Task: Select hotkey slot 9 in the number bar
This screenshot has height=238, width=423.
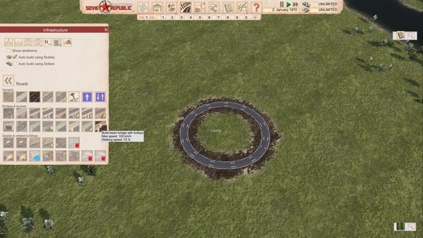Action: (237, 17)
